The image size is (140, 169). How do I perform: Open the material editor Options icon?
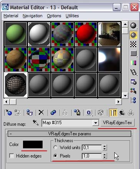[133, 82]
